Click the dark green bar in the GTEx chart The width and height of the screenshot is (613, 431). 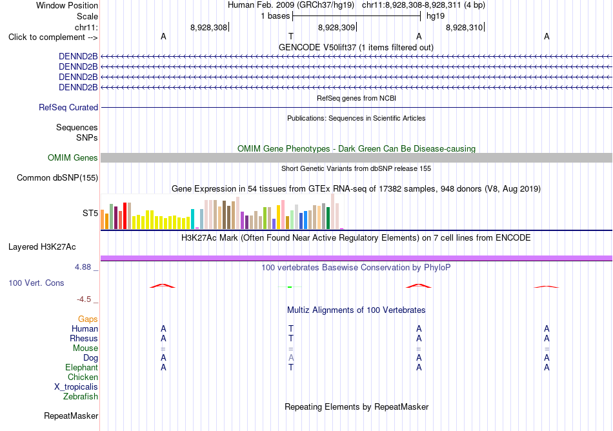(x=328, y=218)
